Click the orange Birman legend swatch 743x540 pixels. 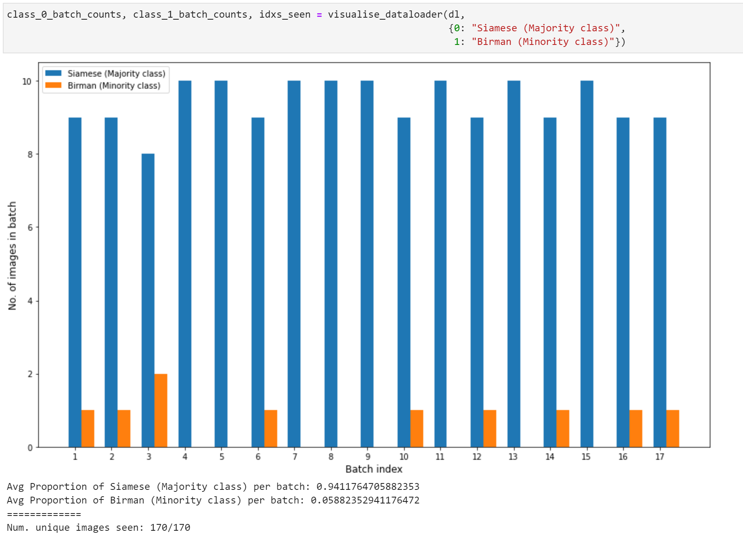[53, 85]
